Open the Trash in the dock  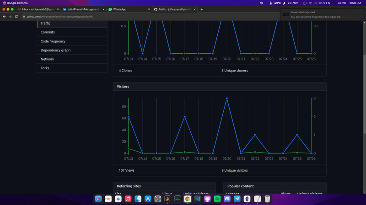pyautogui.click(x=267, y=199)
